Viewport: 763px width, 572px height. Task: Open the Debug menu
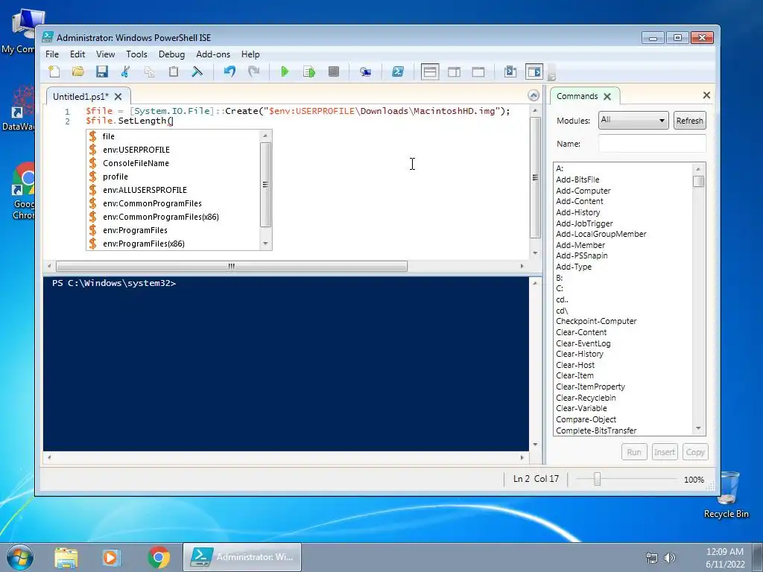[x=171, y=54]
